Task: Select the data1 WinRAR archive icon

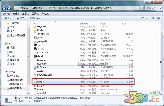Action: 35,56
